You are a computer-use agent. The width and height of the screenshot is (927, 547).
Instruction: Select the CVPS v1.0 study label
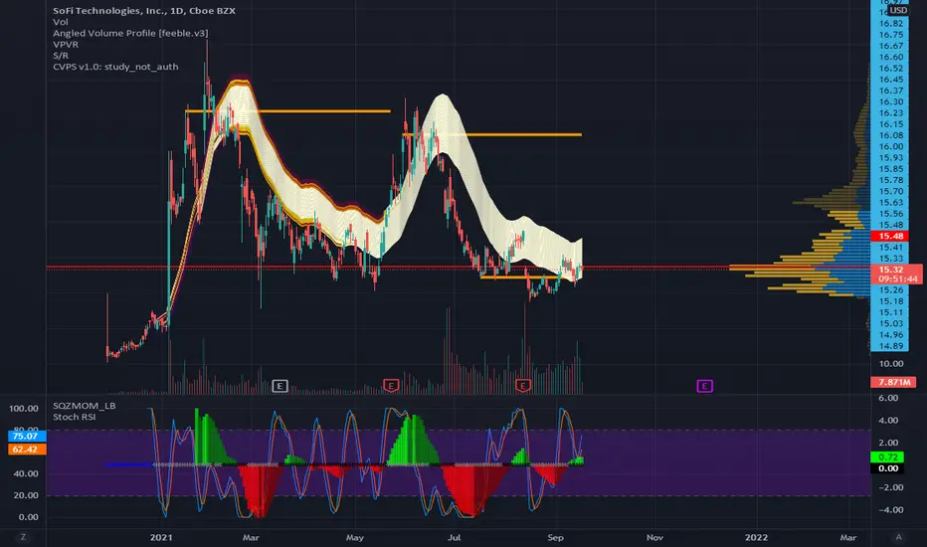click(x=115, y=67)
